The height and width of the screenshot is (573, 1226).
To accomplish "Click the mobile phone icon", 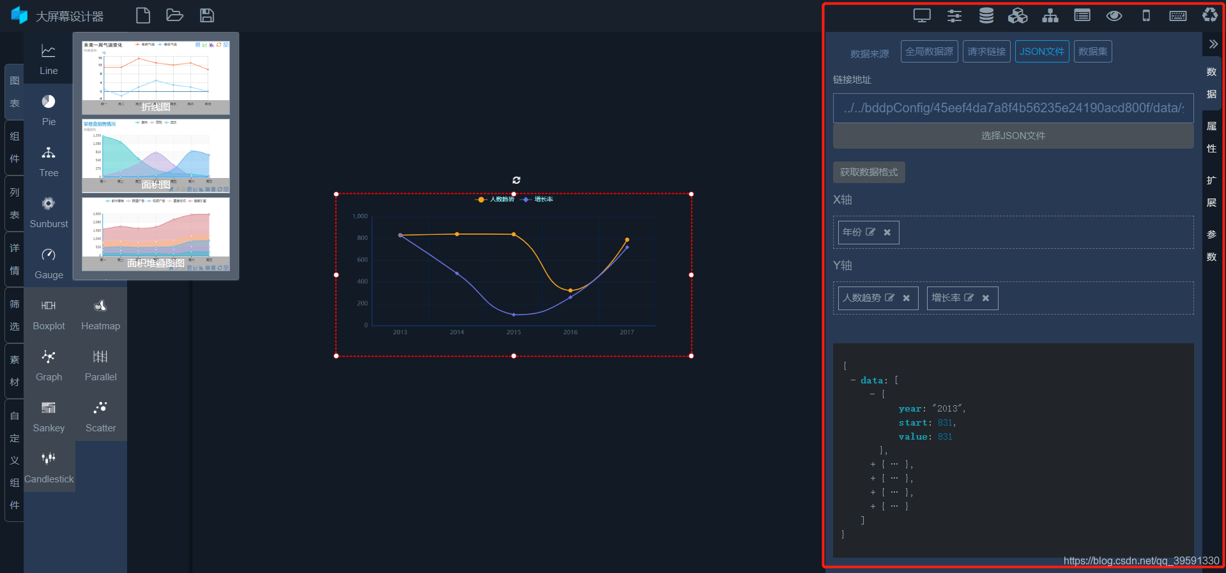I will tap(1146, 15).
